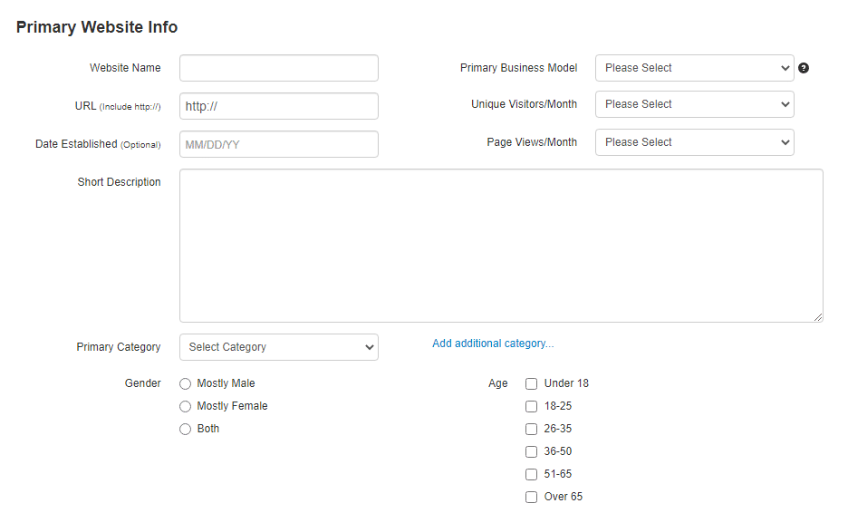Viewport: 848px width, 513px height.
Task: Select the Mostly Male radio button
Action: 186,383
